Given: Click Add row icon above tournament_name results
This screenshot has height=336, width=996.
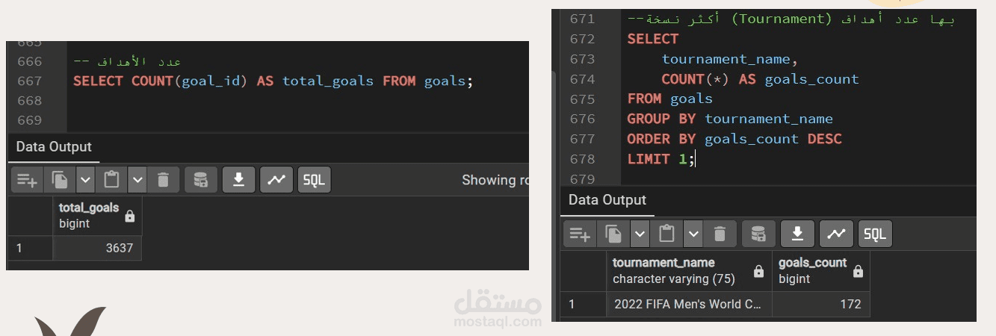Looking at the screenshot, I should point(579,234).
